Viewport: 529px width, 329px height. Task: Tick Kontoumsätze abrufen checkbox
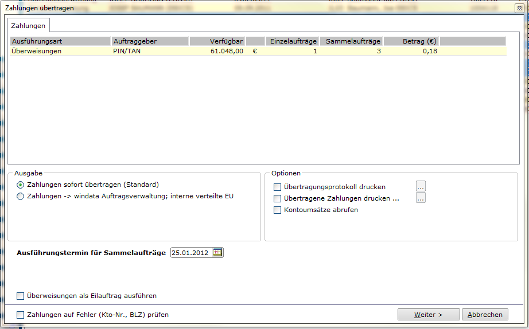(x=277, y=210)
